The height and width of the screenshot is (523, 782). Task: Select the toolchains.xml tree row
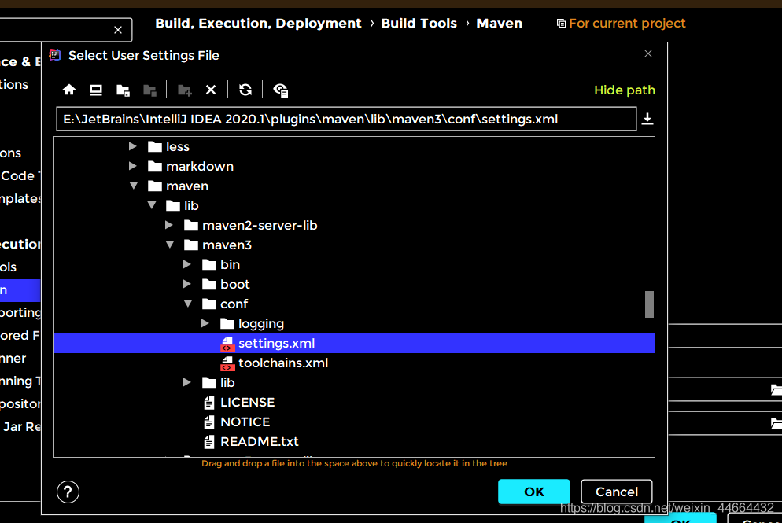(x=354, y=363)
